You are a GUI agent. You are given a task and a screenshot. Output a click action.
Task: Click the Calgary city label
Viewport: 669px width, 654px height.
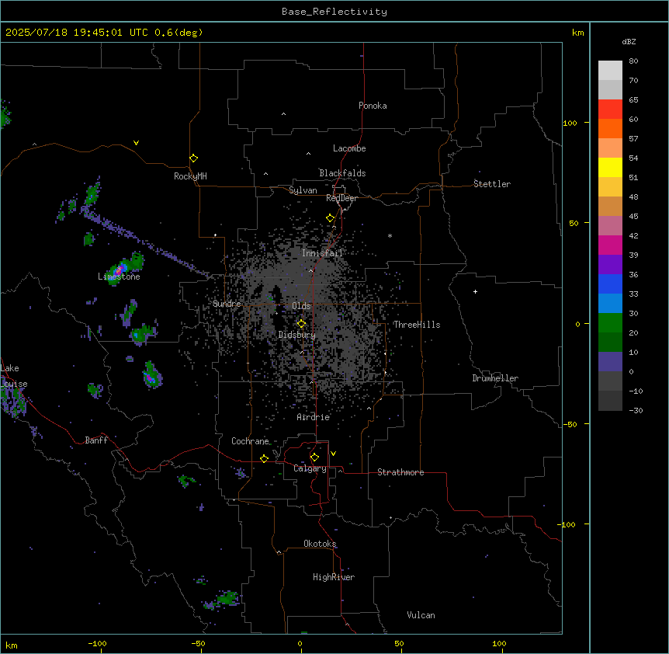point(310,468)
